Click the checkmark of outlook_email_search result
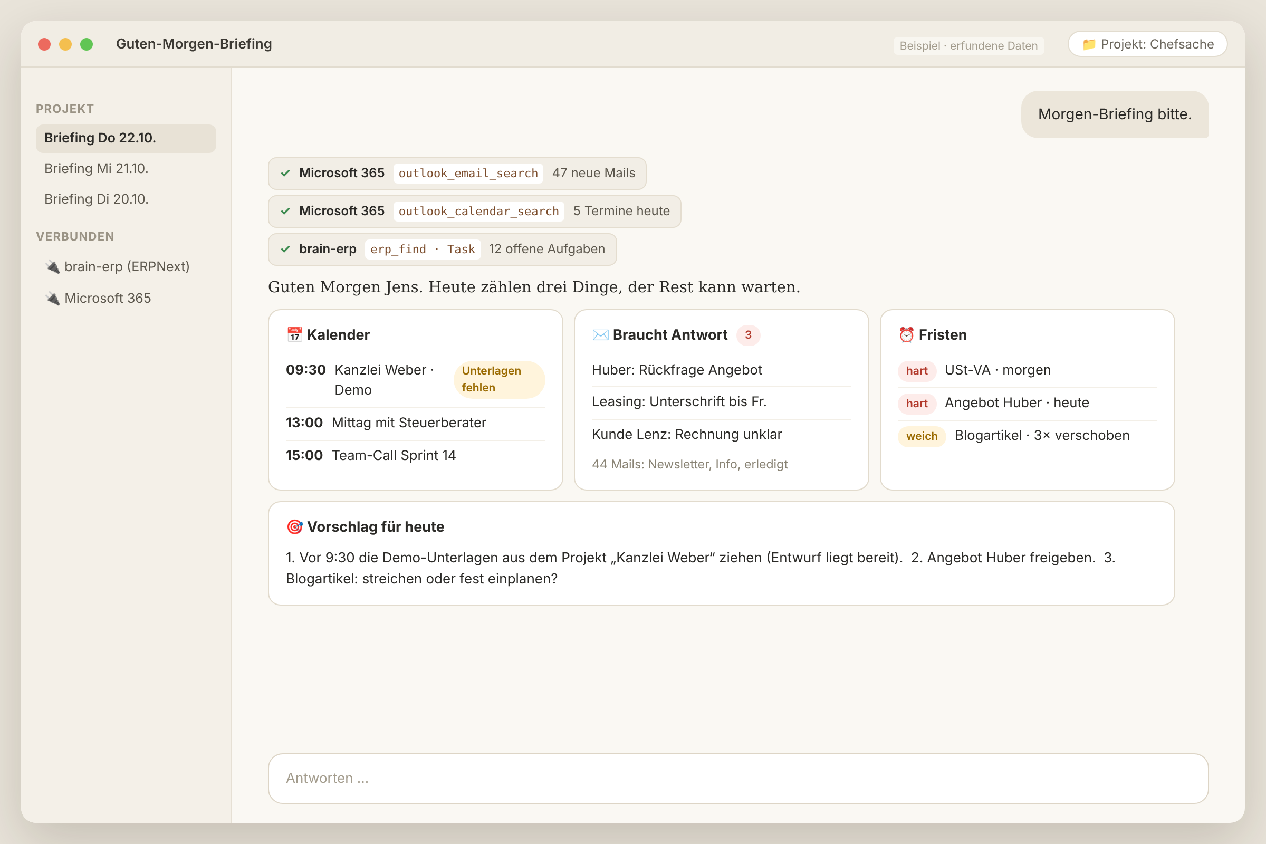Viewport: 1266px width, 844px height. (285, 174)
